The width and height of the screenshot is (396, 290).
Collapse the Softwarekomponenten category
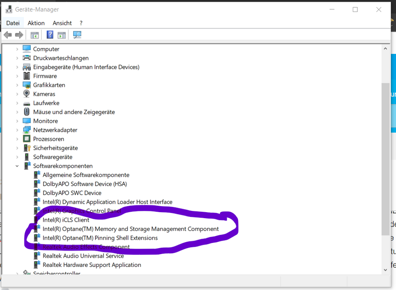[17, 166]
